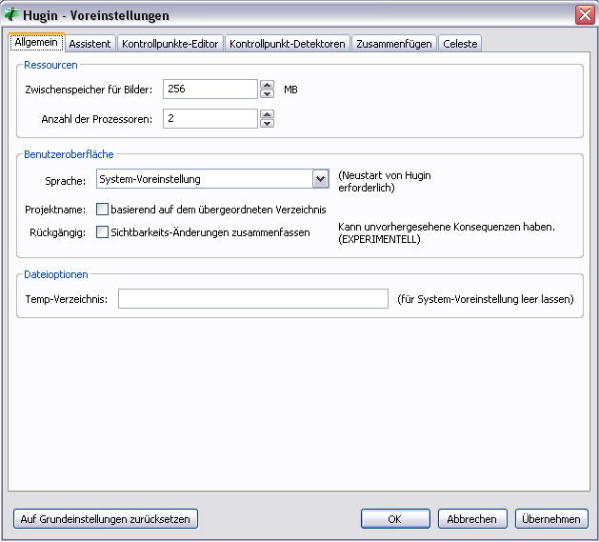Close the Voreinstellungen dialog window
Screen dimensions: 599x542
(584, 14)
